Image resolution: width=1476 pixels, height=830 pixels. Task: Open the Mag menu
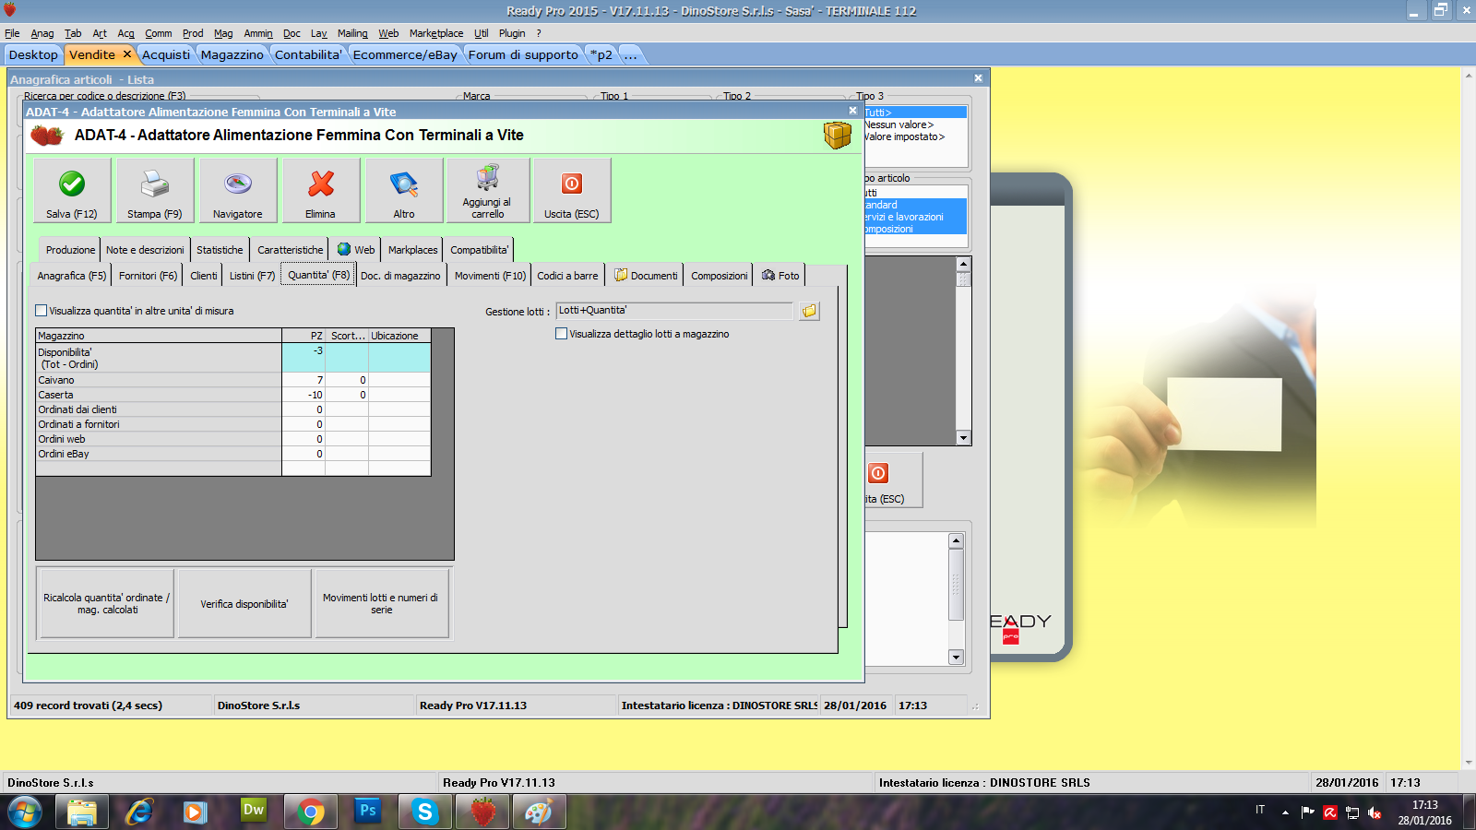(223, 33)
